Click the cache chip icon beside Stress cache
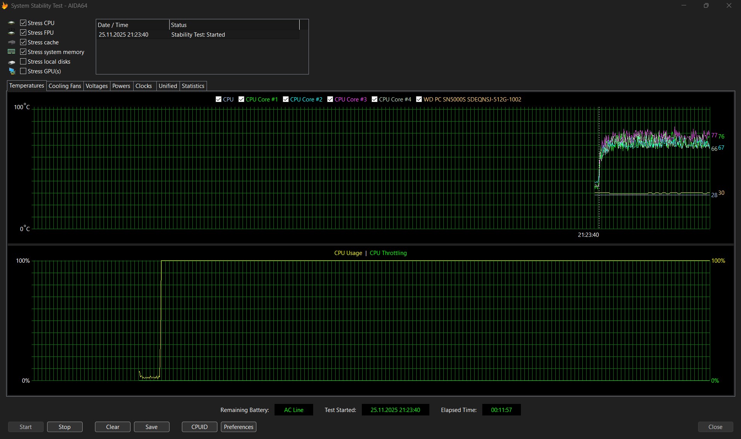This screenshot has width=741, height=439. (x=12, y=42)
